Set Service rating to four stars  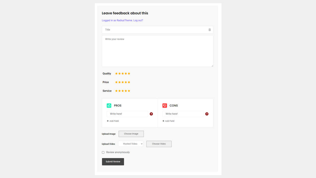coord(126,91)
